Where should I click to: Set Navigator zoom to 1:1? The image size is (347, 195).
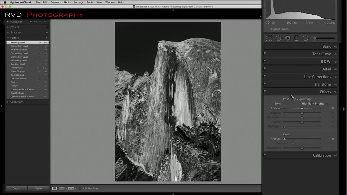(x=40, y=22)
